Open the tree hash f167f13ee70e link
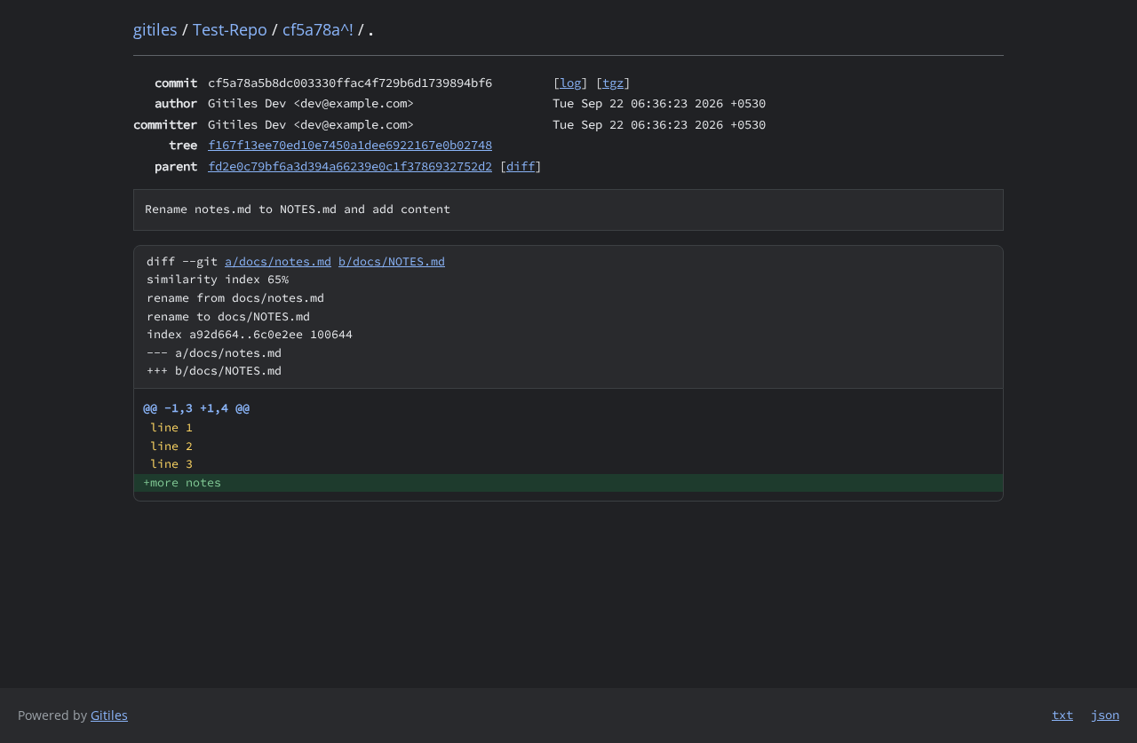 350,145
